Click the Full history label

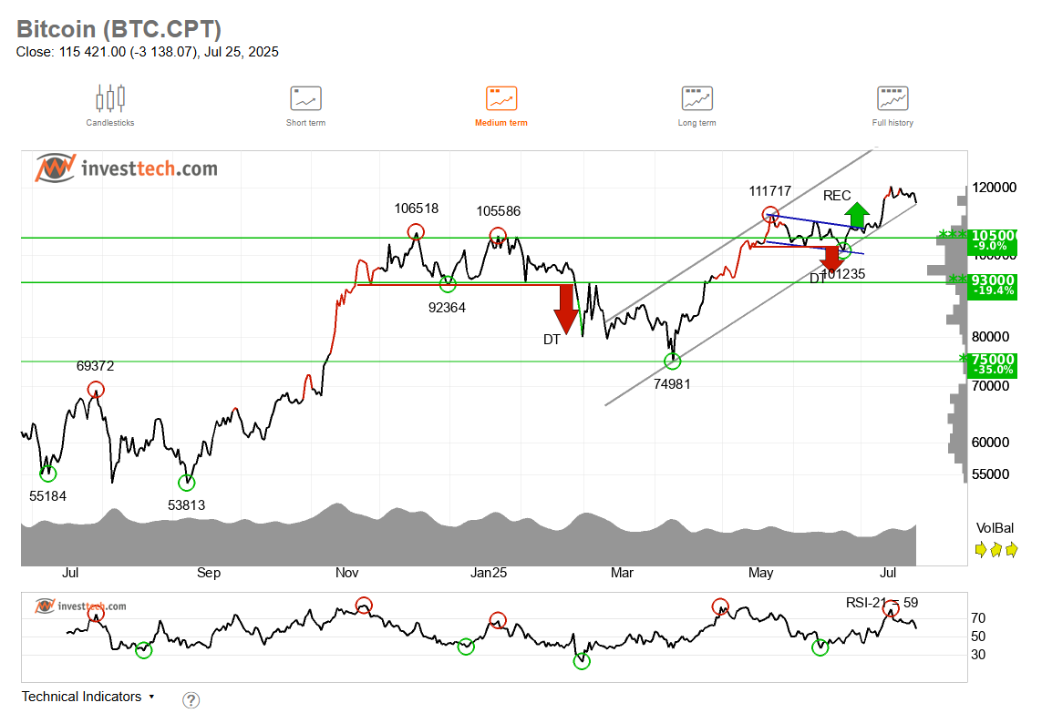[x=892, y=123]
